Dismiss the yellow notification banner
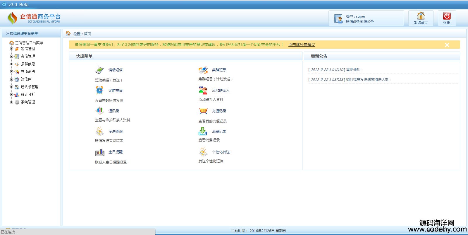Viewport: 468px width, 235px height. click(x=447, y=45)
